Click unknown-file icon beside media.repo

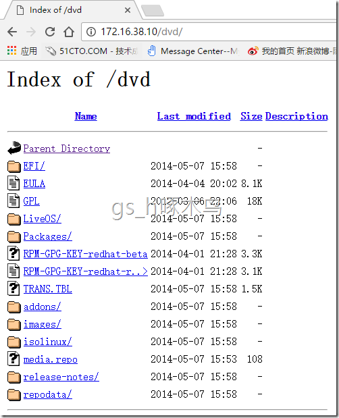pyautogui.click(x=14, y=359)
